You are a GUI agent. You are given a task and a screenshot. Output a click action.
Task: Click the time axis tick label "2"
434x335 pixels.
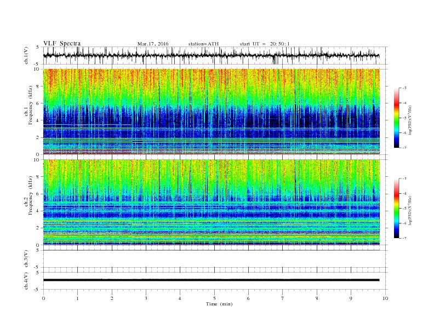pyautogui.click(x=112, y=298)
